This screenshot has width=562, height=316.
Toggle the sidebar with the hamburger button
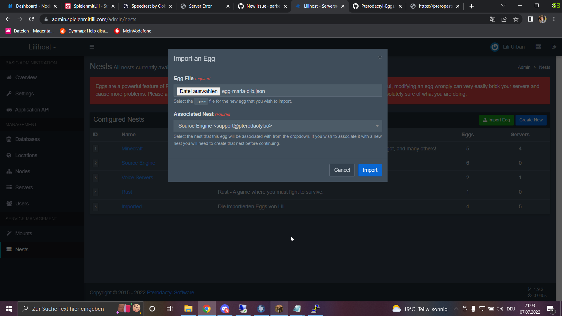92,47
